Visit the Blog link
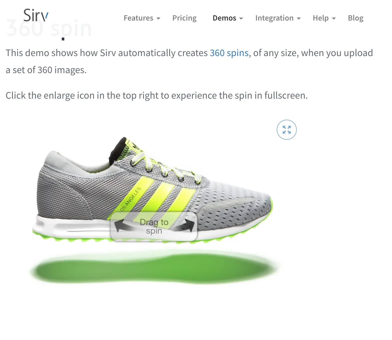 tap(356, 18)
